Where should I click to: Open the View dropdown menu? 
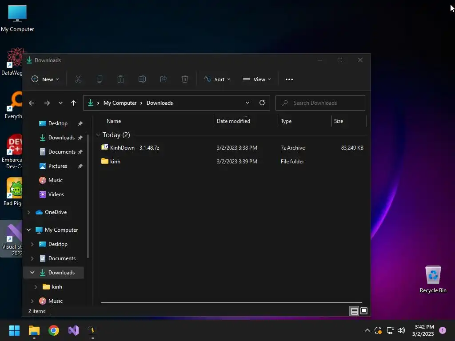pos(257,79)
